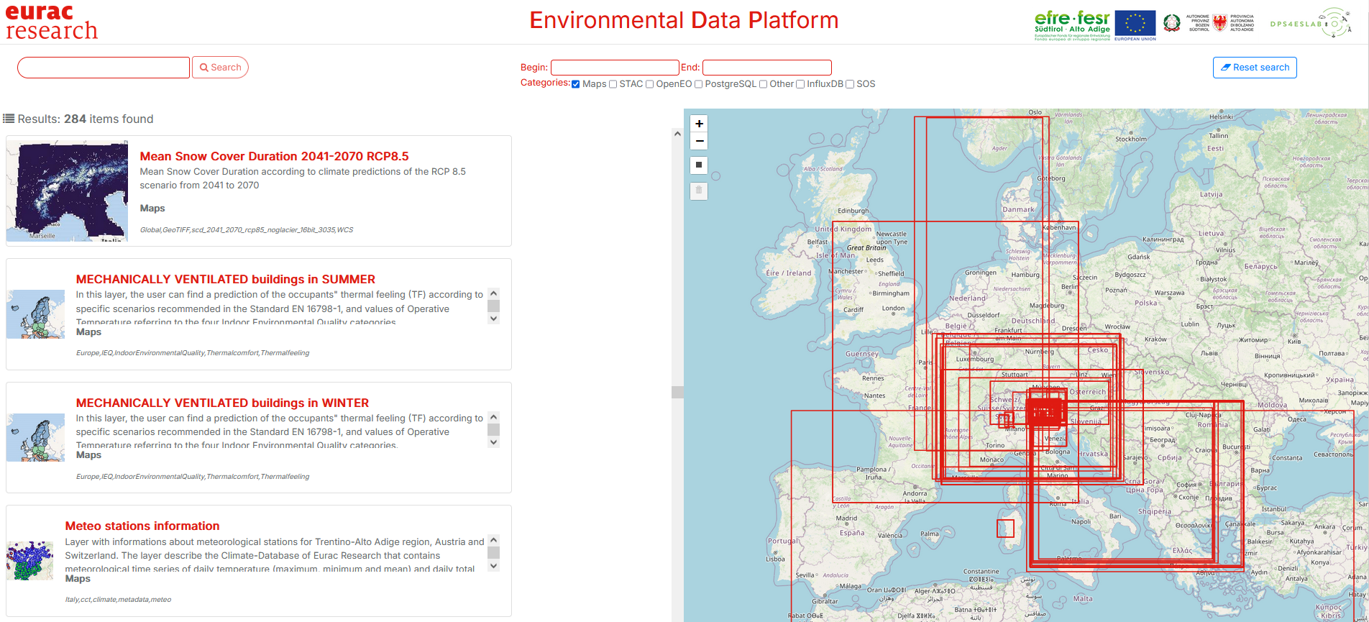Open Mean Snow Cover Duration 2041-2070 RCP8.5
The image size is (1369, 622).
click(274, 156)
